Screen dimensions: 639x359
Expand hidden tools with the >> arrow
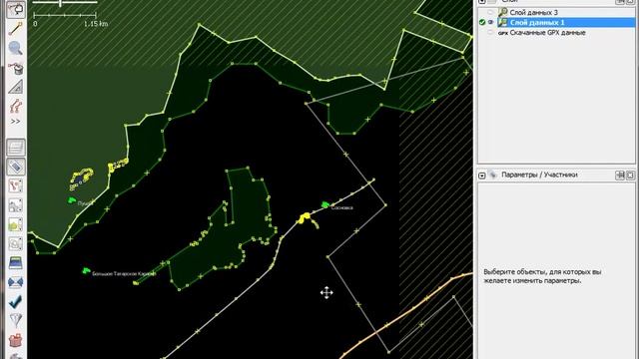[x=16, y=122]
